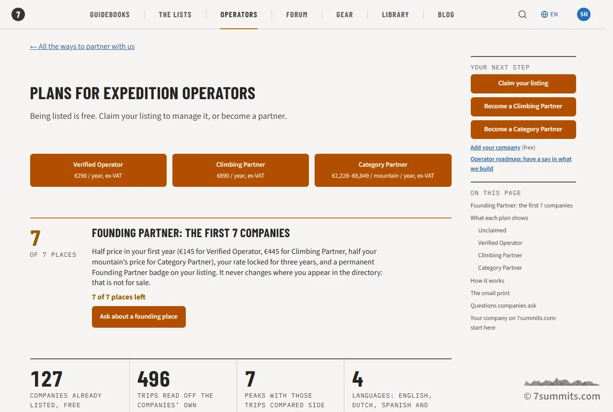Viewport: 613px width, 412px height.
Task: Click the '7 of 7 places left' text
Action: pos(119,297)
